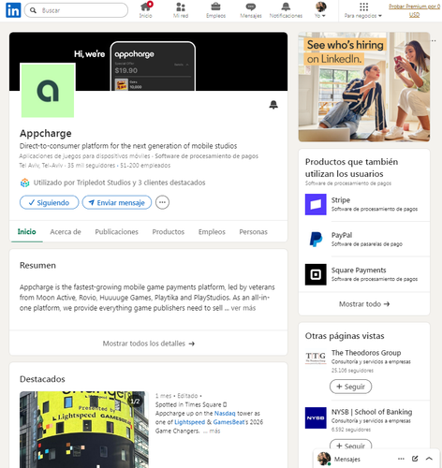Open the See who's hiring ad
Screen dimensions: 442x468
point(364,87)
